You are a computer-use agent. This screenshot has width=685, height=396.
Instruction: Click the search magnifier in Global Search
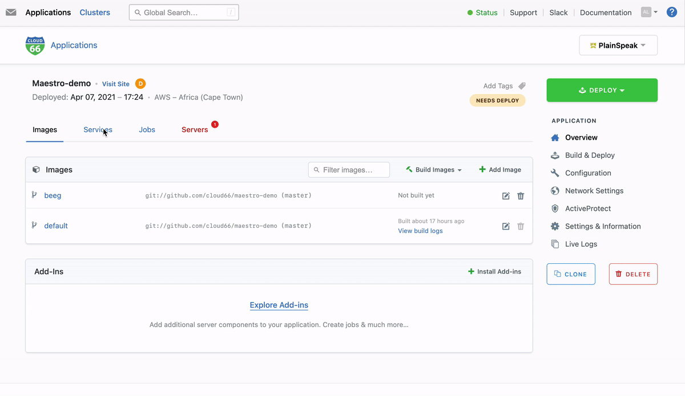pos(138,13)
